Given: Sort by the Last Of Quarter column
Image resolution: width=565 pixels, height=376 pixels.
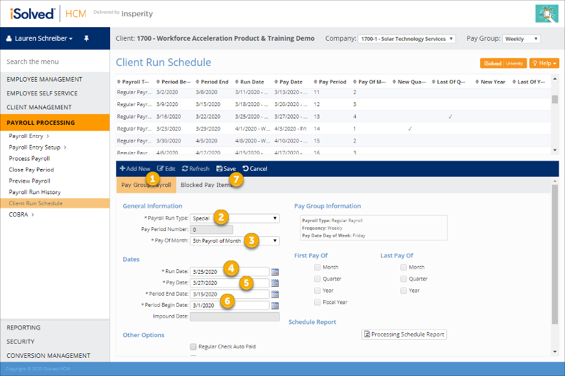Looking at the screenshot, I should coord(448,82).
